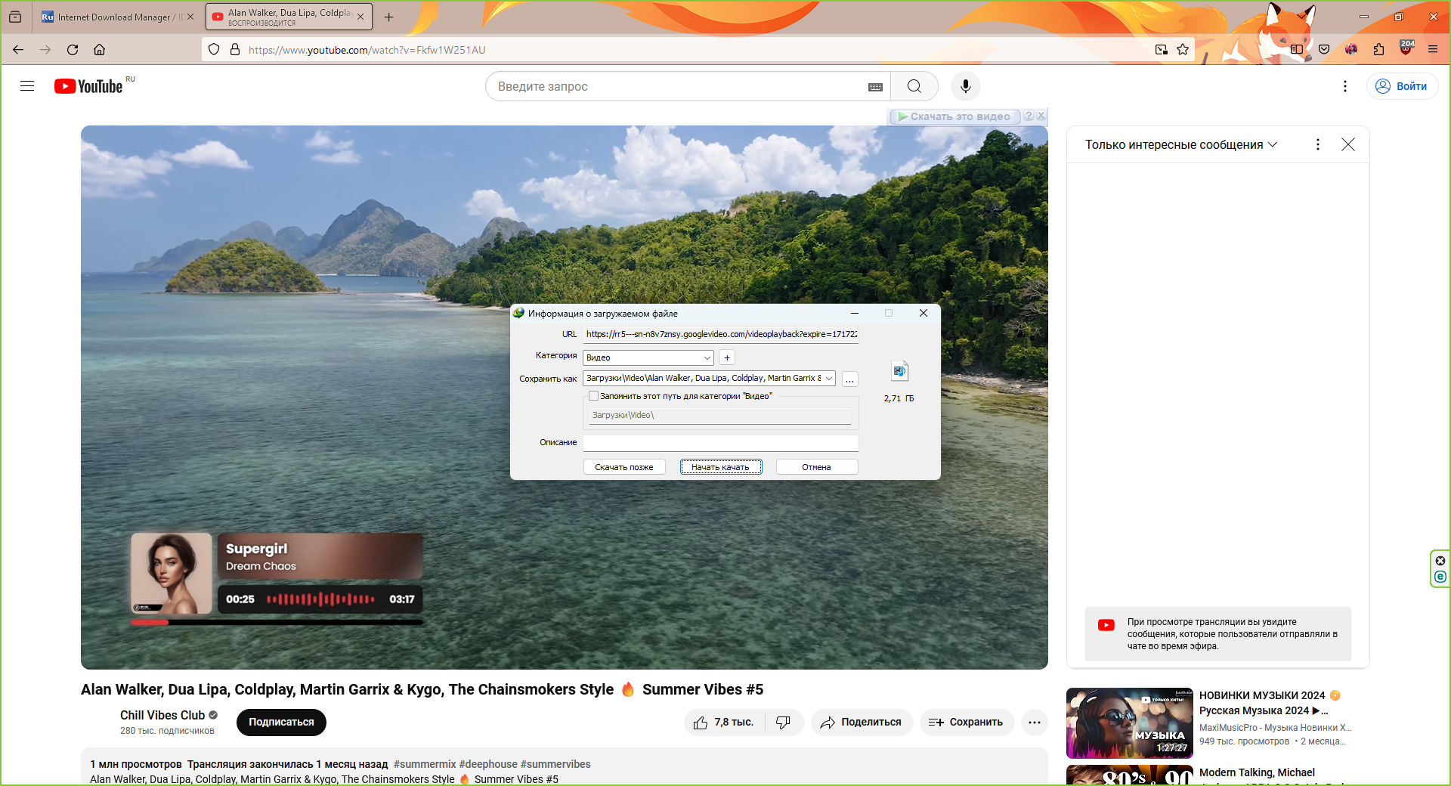Close the Alan Walker YouTube tab
Viewport: 1451px width, 786px height.
point(360,17)
